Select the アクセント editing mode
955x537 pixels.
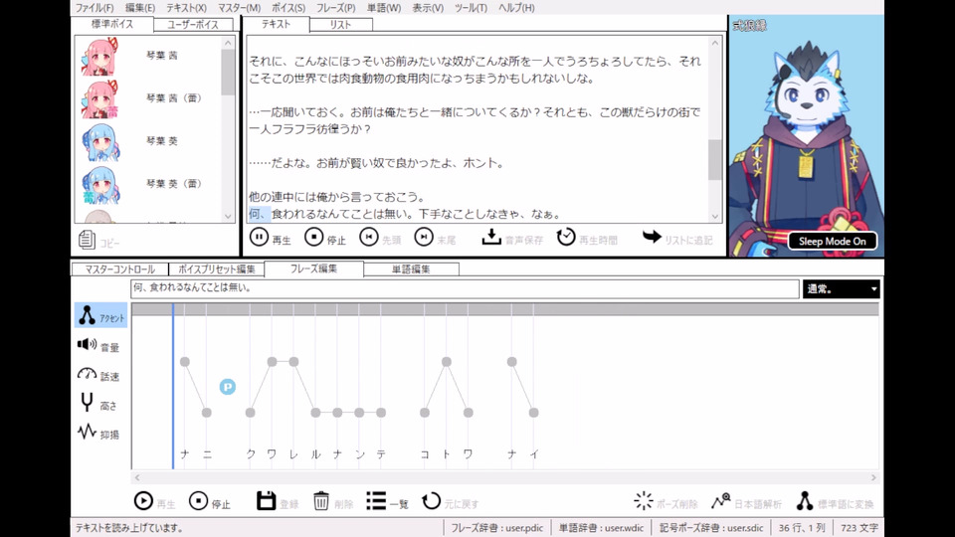[x=101, y=315]
